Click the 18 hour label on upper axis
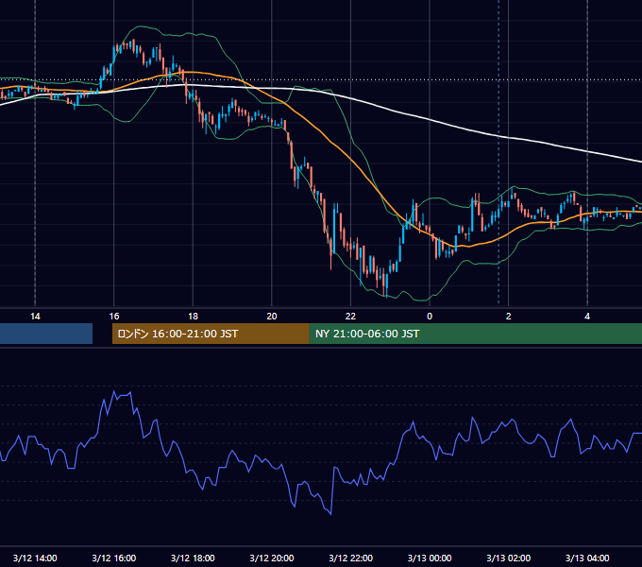 coord(193,317)
